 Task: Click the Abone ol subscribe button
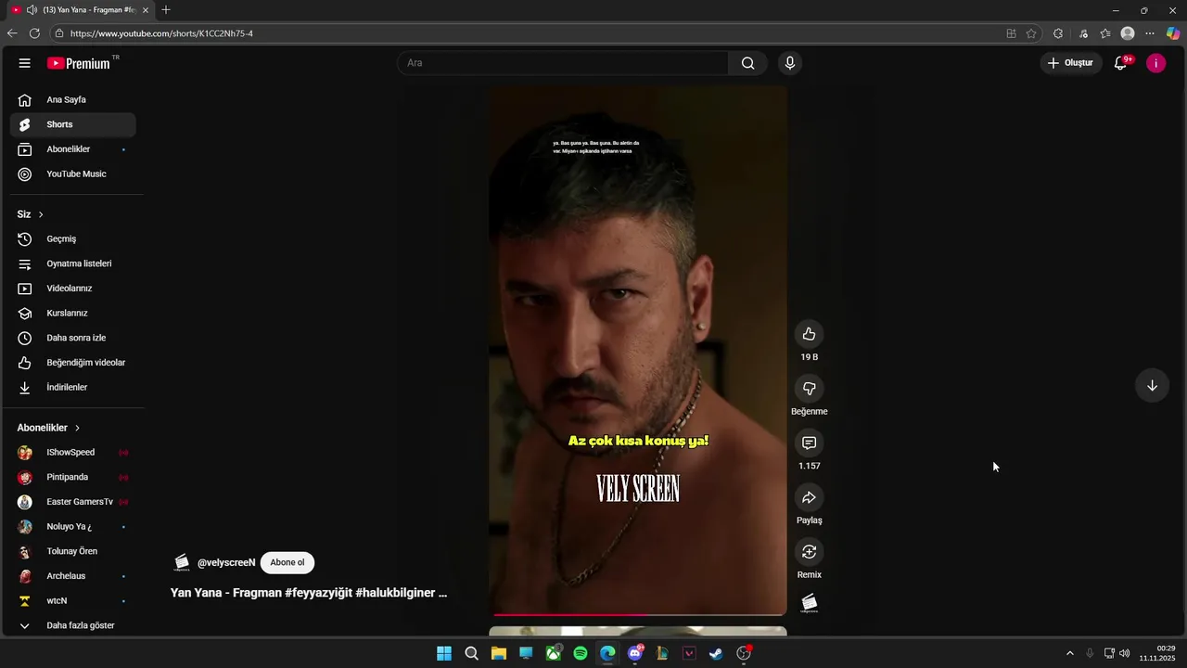pos(287,562)
